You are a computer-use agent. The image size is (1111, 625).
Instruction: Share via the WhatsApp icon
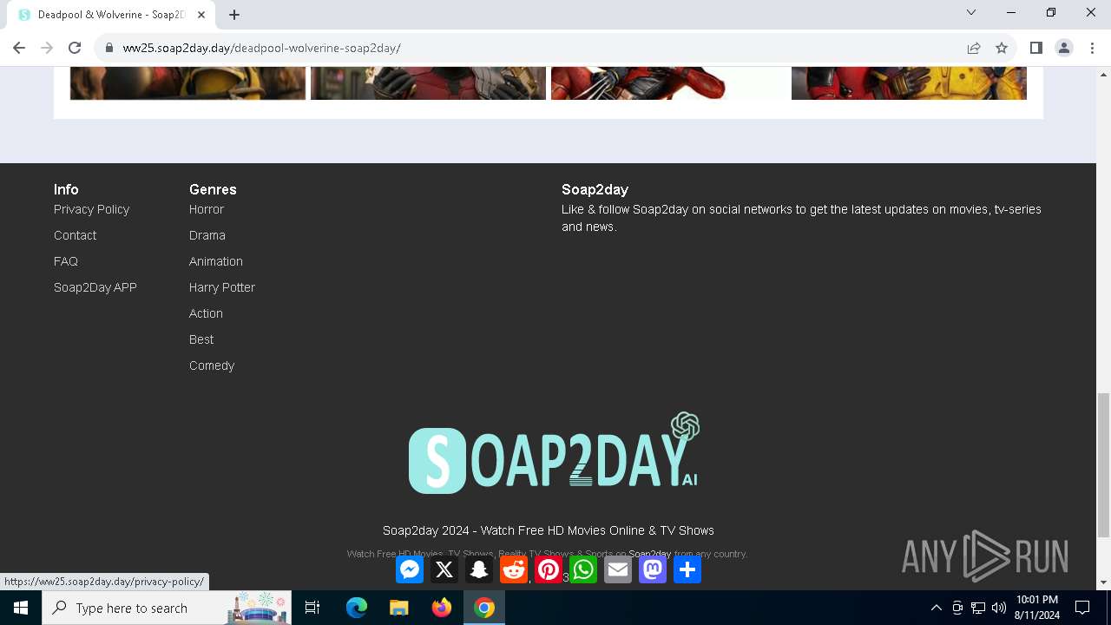pyautogui.click(x=583, y=569)
